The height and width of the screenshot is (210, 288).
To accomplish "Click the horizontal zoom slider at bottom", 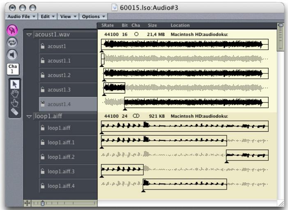I will [64, 203].
